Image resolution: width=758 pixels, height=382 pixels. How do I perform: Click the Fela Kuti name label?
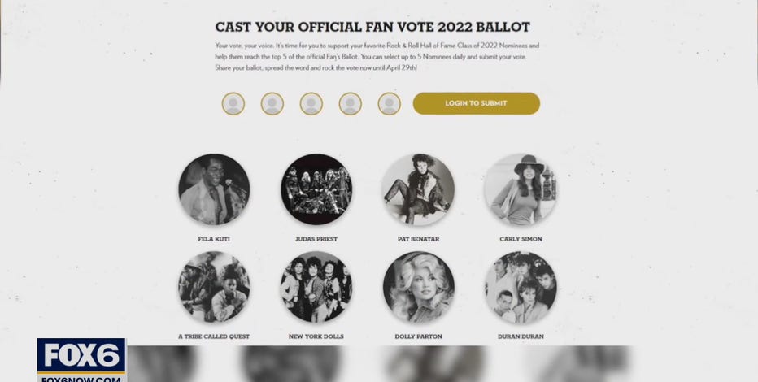(x=214, y=239)
